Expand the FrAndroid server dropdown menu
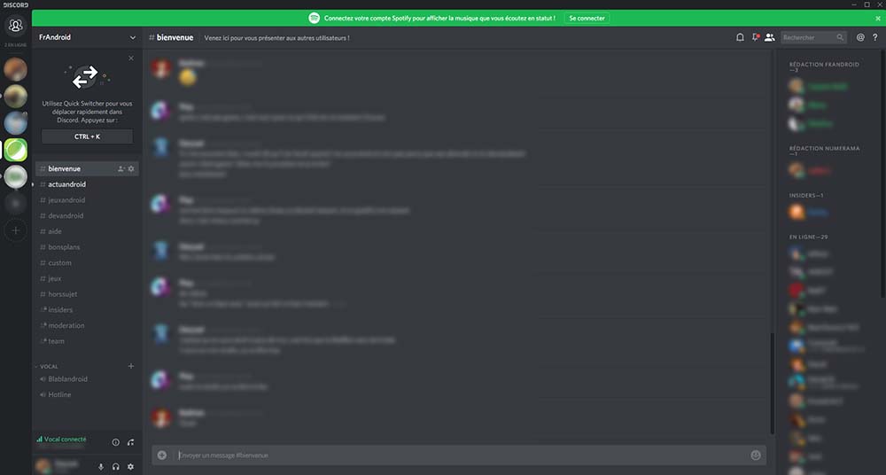This screenshot has height=475, width=886. (133, 37)
